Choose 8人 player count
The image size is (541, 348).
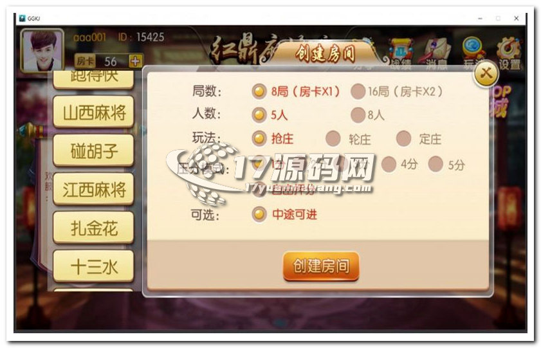point(367,115)
